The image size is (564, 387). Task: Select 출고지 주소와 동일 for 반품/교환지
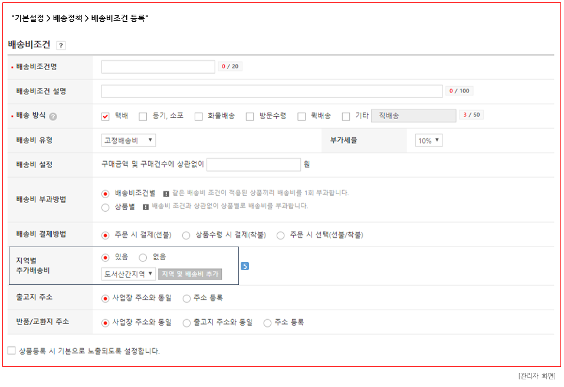[x=186, y=323]
